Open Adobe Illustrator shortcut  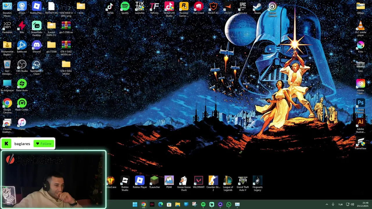[360, 125]
